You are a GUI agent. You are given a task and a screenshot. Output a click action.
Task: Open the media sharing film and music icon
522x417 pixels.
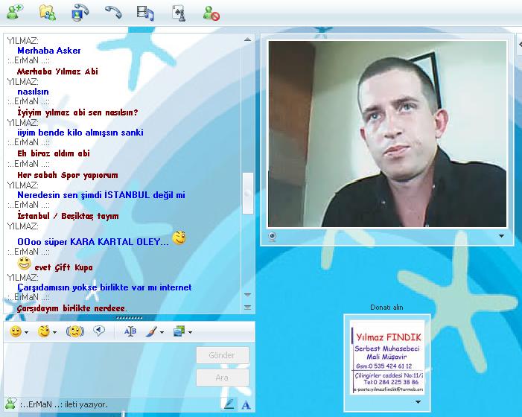click(x=146, y=12)
